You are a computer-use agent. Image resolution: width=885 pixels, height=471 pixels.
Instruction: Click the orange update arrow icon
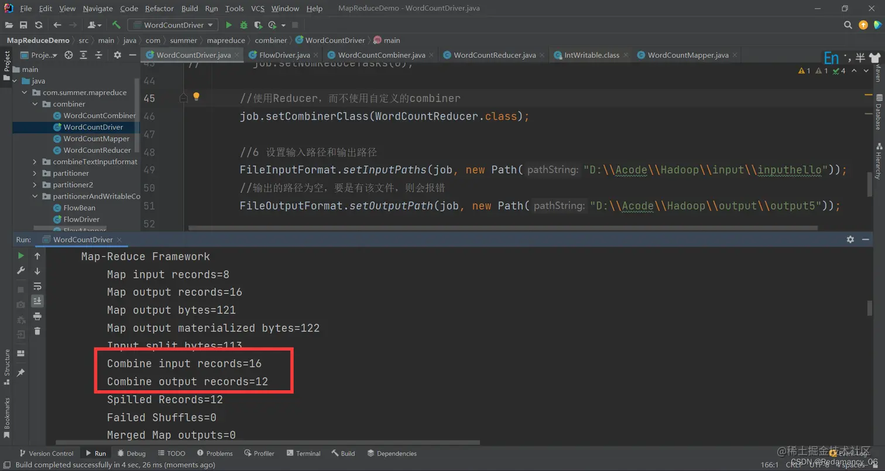[x=863, y=25]
